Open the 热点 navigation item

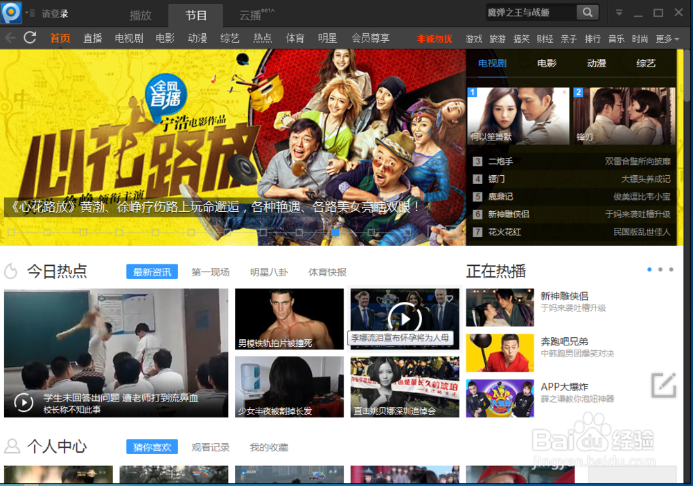(x=262, y=38)
